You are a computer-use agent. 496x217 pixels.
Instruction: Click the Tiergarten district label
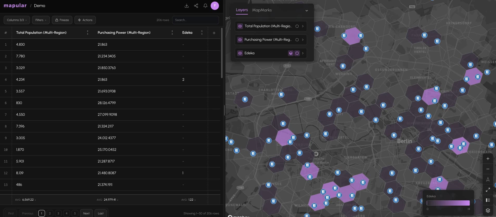click(355, 157)
